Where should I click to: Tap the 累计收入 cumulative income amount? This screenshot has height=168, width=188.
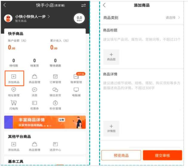pyautogui.click(x=54, y=48)
